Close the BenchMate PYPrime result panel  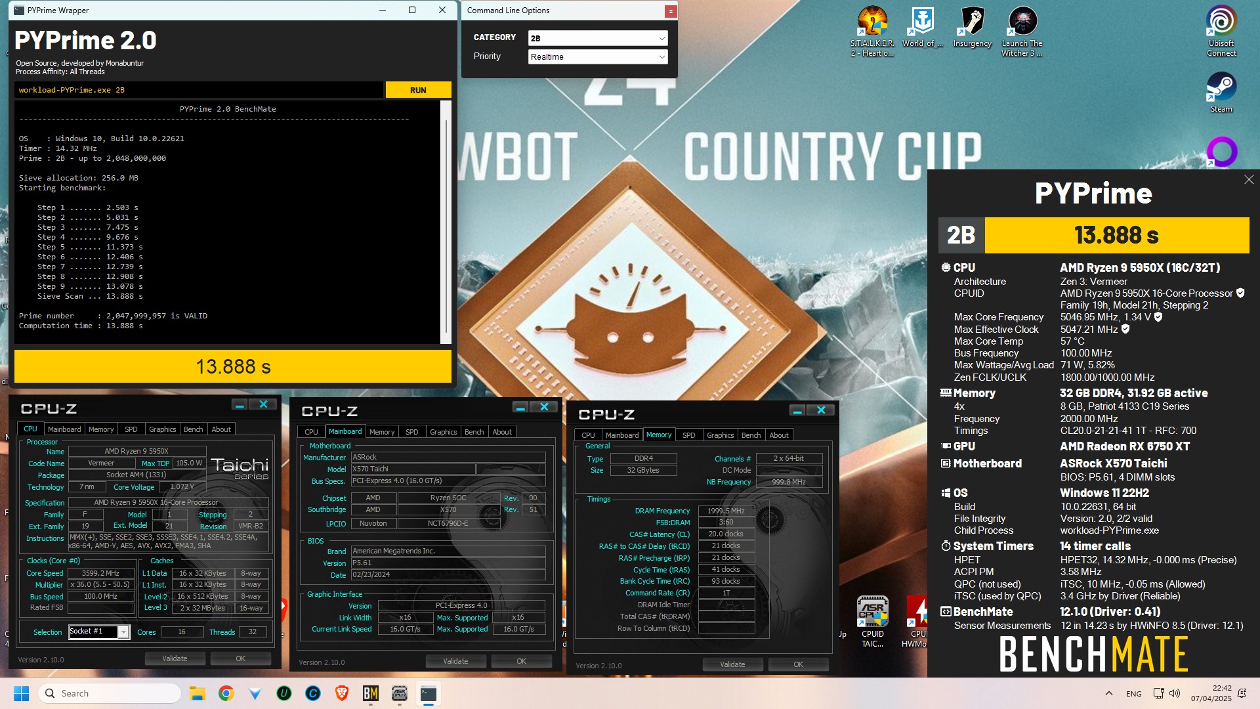1249,180
